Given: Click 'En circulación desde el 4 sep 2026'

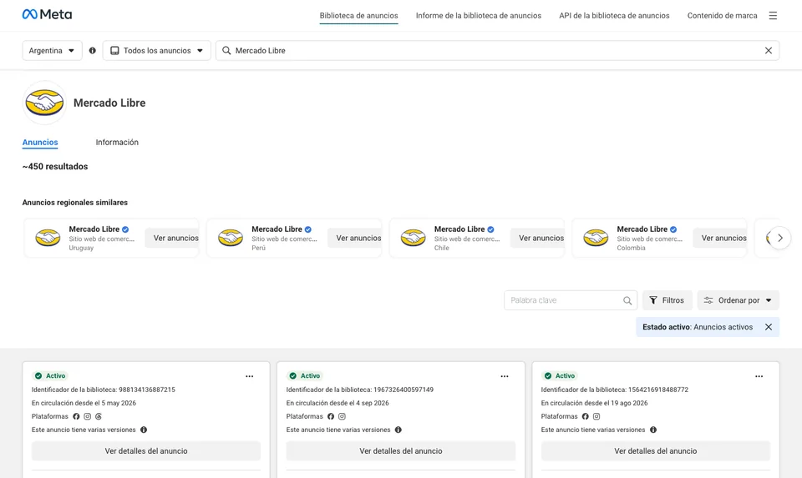Looking at the screenshot, I should [x=338, y=403].
